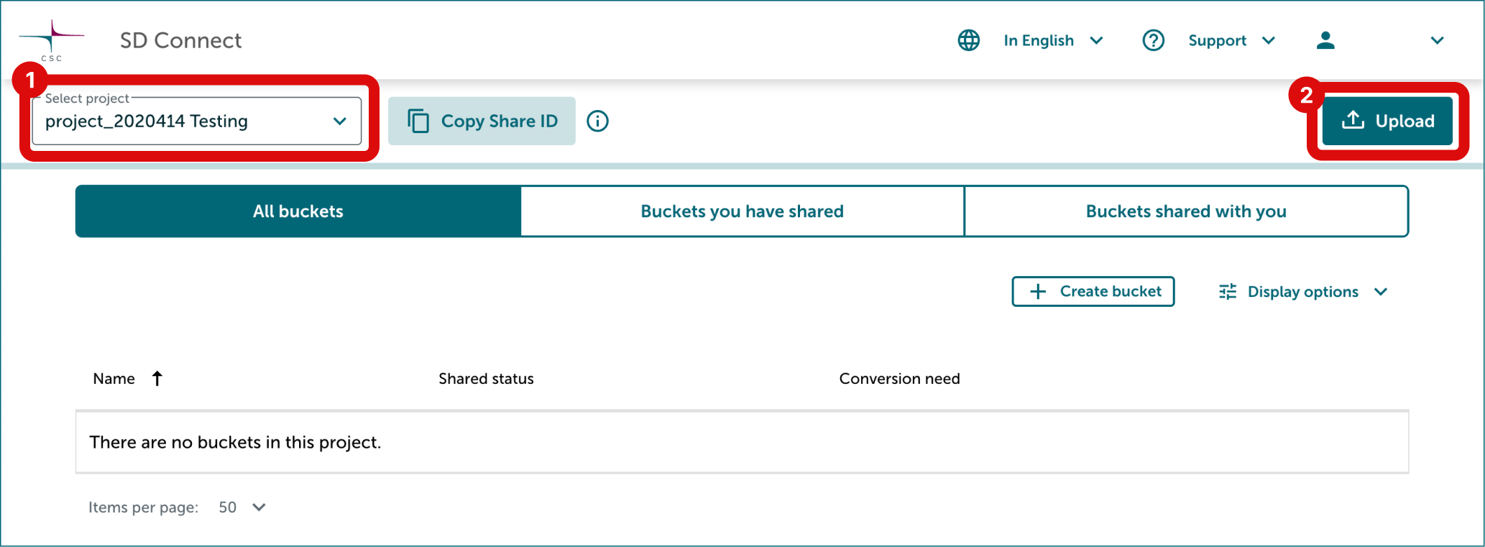Image resolution: width=1485 pixels, height=547 pixels.
Task: Expand the Support menu chevron
Action: [x=1269, y=40]
